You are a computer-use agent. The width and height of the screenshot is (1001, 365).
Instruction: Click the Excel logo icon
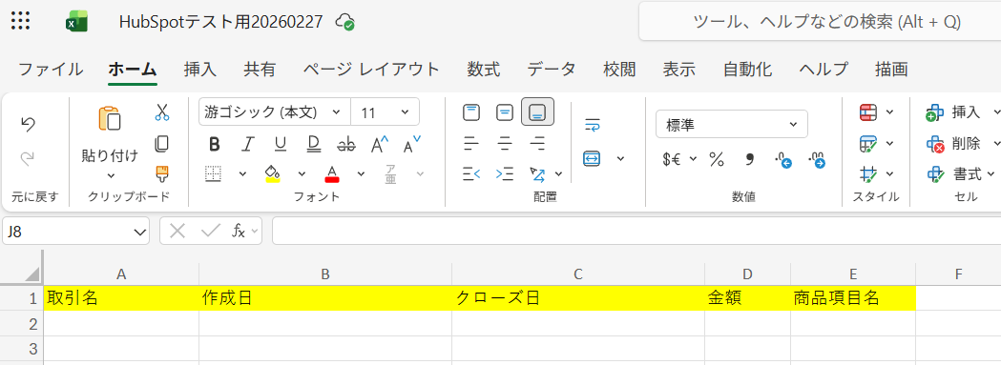pyautogui.click(x=76, y=22)
